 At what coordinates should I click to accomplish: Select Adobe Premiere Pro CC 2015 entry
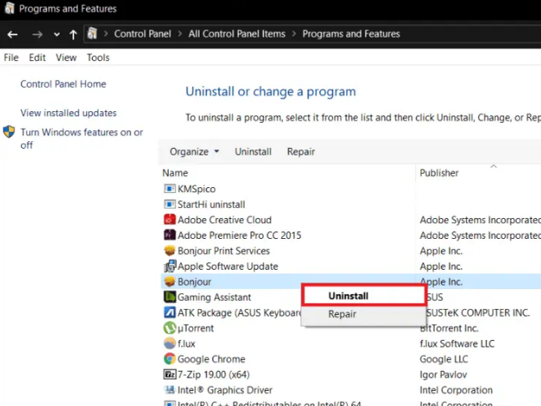[x=239, y=235]
